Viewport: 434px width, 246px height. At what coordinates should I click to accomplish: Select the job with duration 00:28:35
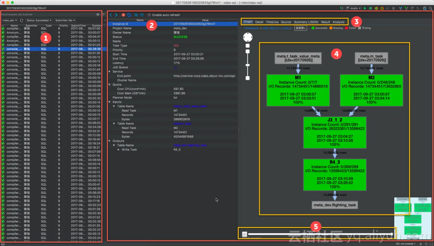(51, 49)
